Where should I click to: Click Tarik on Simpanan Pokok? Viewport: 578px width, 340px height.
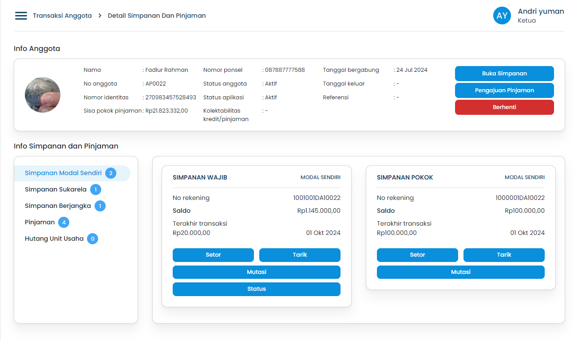504,255
